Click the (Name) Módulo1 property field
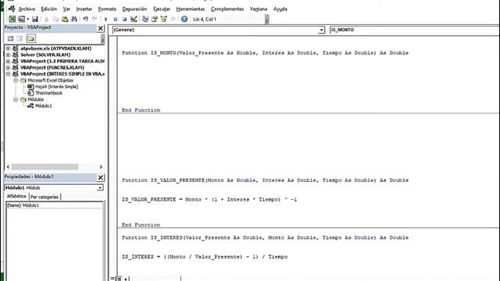Image resolution: width=500 pixels, height=281 pixels. [55, 205]
